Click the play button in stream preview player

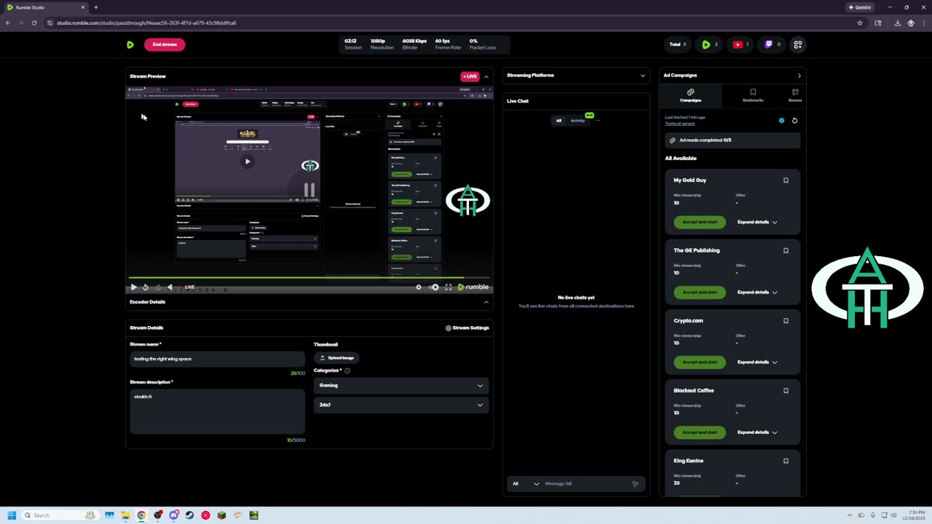click(x=133, y=287)
